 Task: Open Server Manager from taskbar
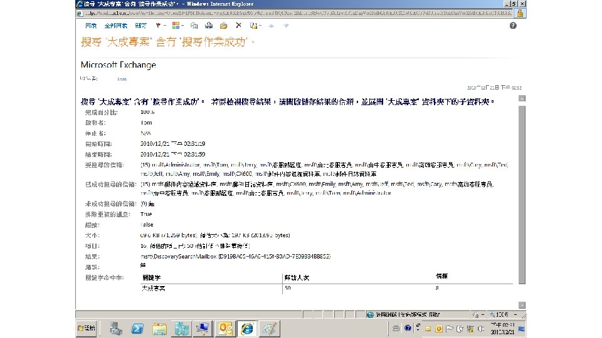tap(115, 329)
